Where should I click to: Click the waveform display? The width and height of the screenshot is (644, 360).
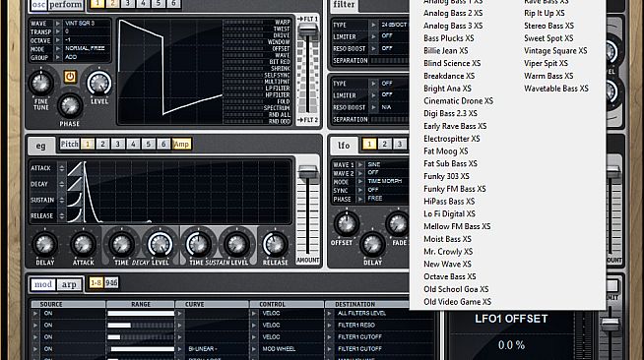point(170,71)
